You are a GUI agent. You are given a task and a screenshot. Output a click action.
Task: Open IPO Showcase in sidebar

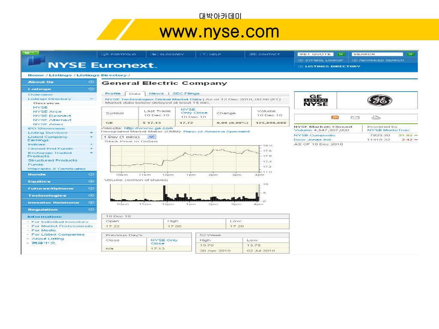46,128
